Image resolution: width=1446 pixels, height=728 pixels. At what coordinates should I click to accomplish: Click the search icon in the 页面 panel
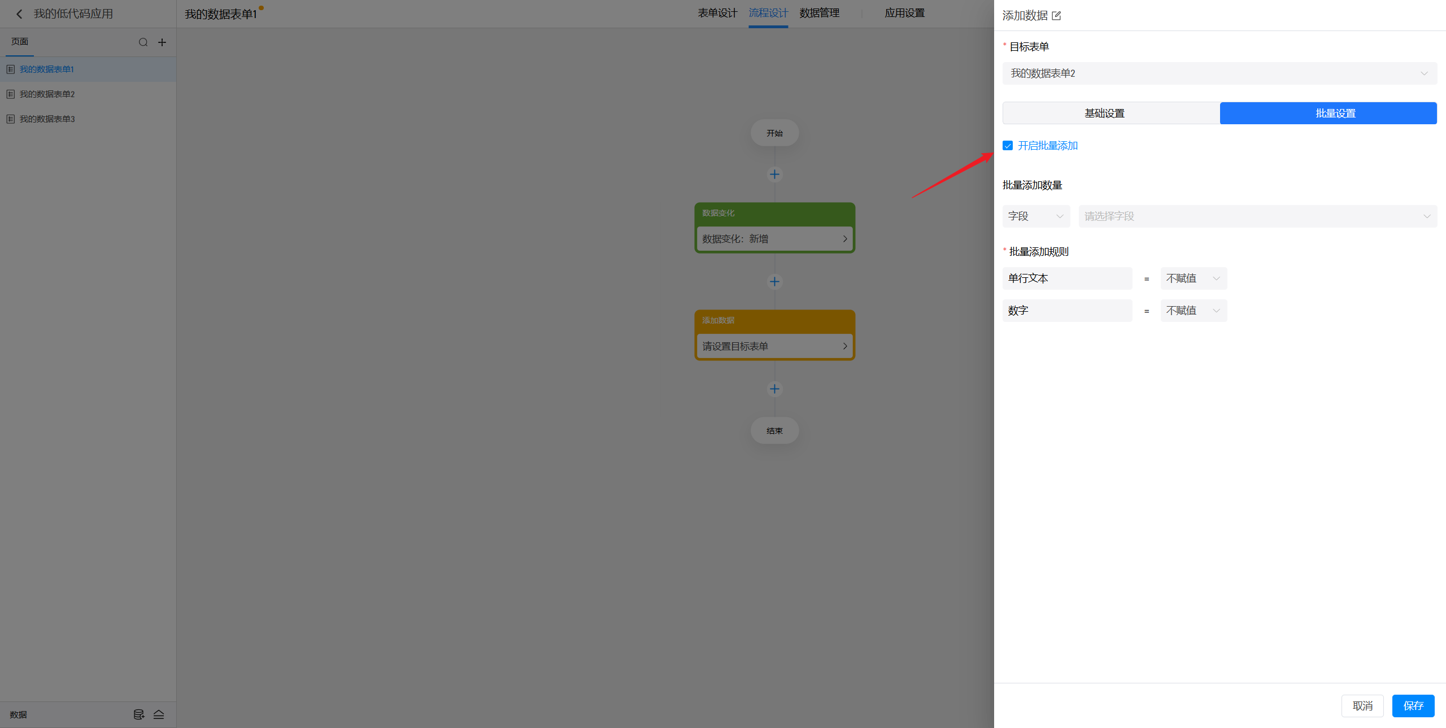click(143, 42)
